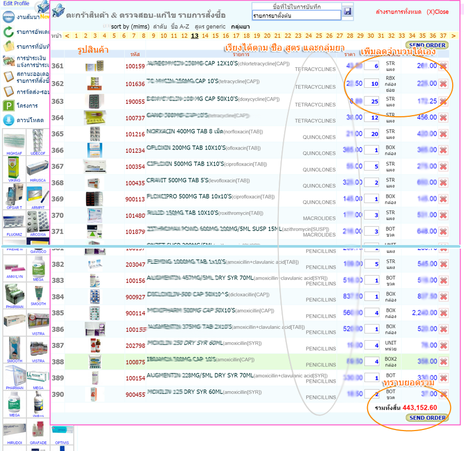Click the top SEND ORDER button

(427, 45)
